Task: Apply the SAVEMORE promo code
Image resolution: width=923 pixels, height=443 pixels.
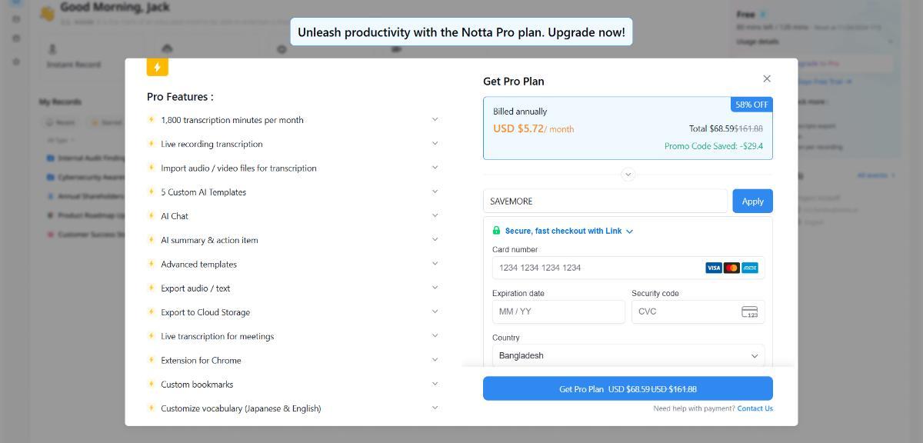Action: pos(752,201)
